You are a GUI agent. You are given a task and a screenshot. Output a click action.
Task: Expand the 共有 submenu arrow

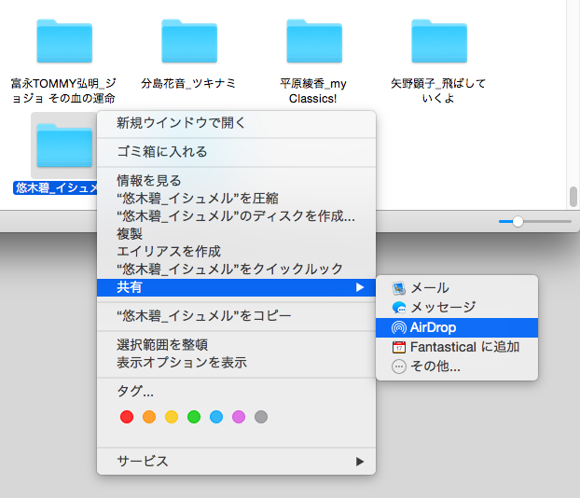tap(360, 288)
